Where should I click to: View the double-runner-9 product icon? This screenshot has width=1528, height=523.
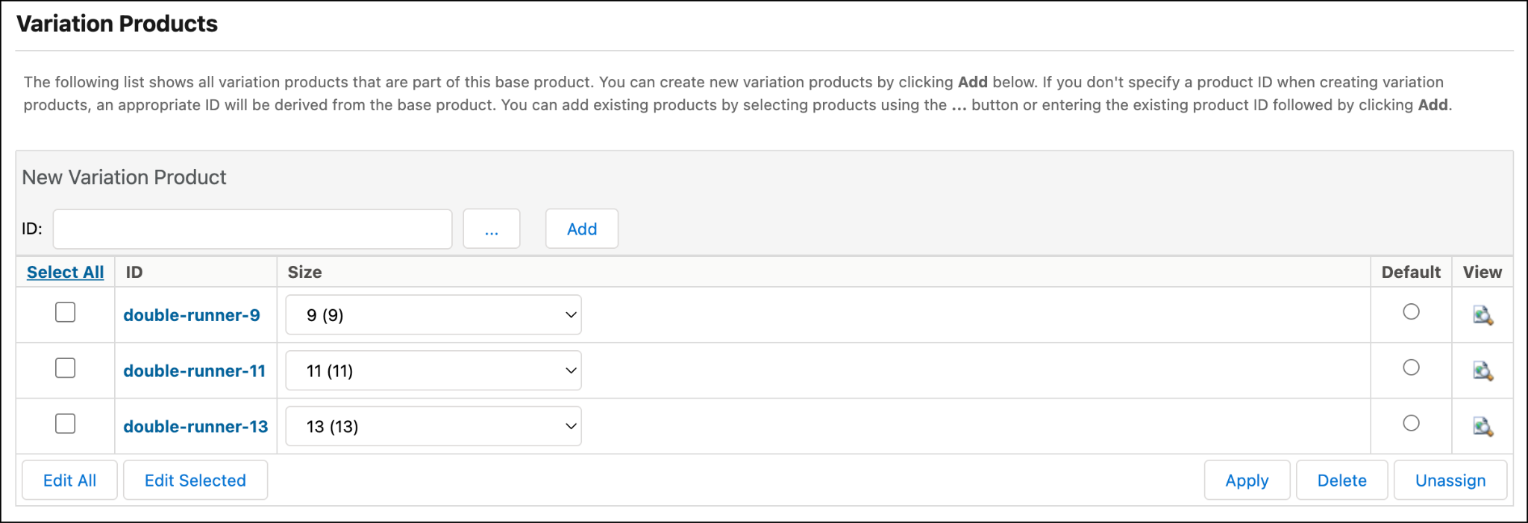coord(1482,315)
